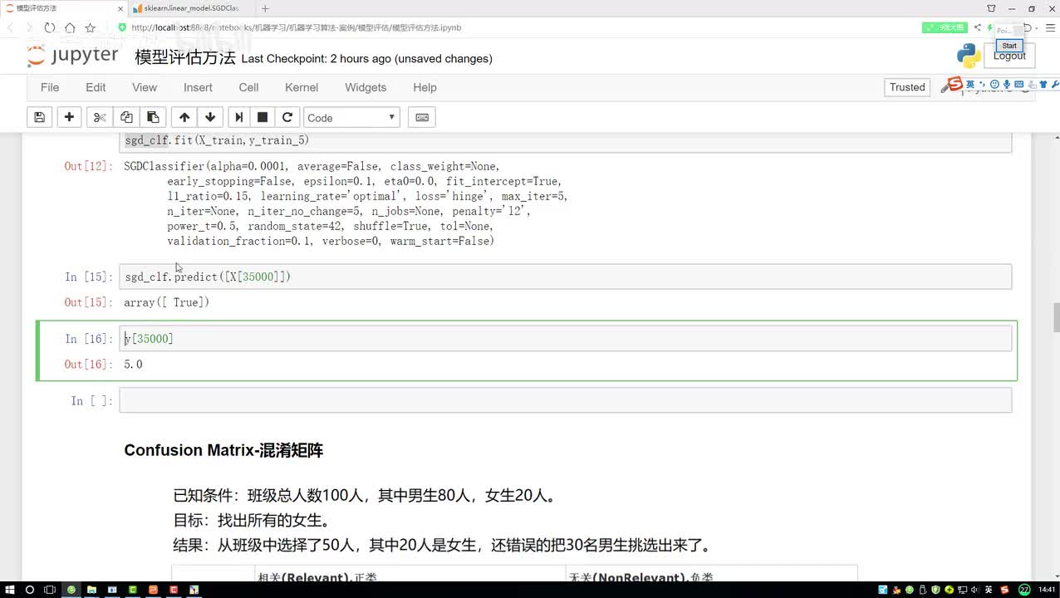Screen dimensions: 1060x598
Task: Move selected cell down arrow
Action: pos(210,117)
